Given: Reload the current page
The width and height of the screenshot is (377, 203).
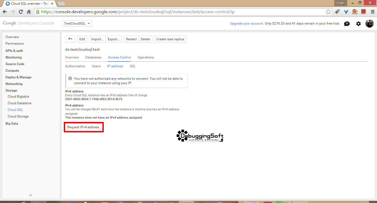Looking at the screenshot, I should tap(21, 12).
